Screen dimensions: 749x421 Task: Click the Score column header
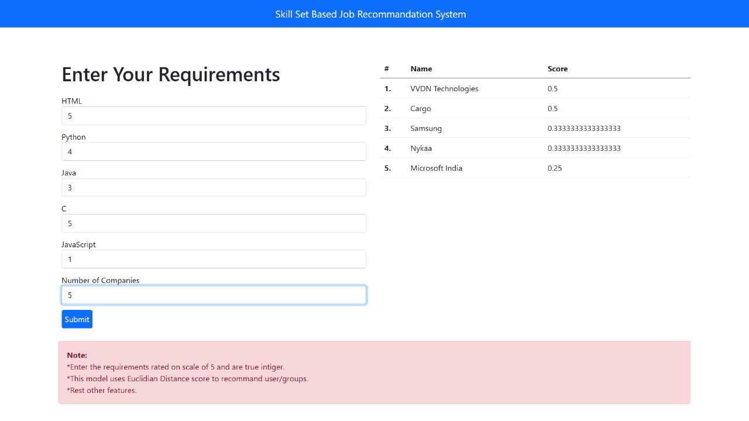557,68
